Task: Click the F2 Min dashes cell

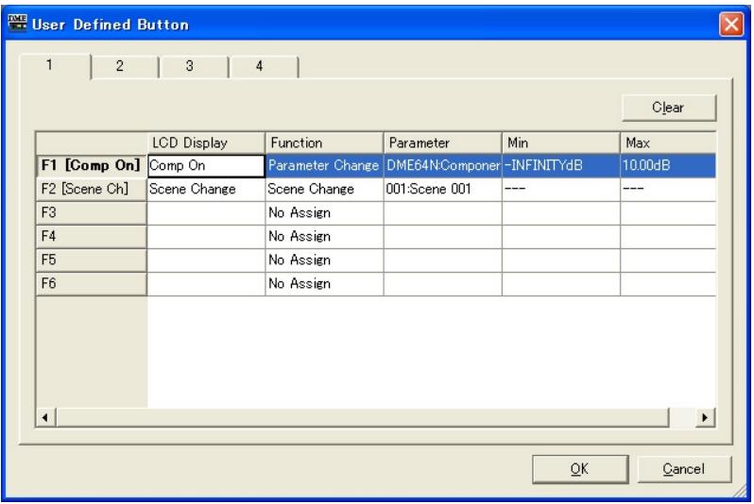Action: tap(561, 190)
